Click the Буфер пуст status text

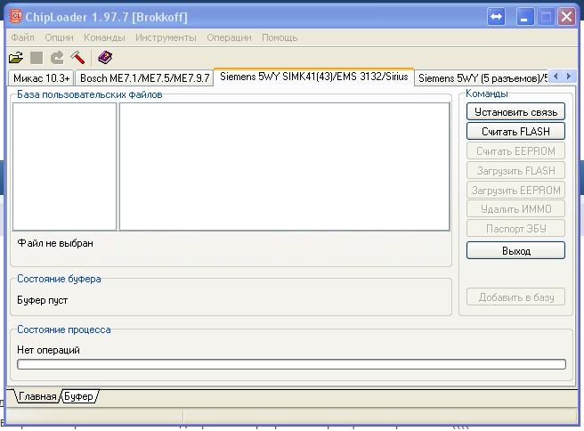pos(43,300)
